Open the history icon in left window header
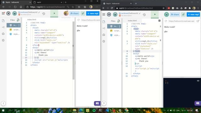Viewport: 201px width, 113px height. 44,13
